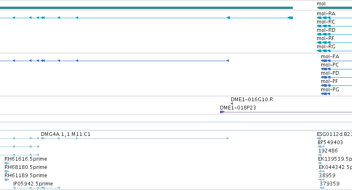Select mol-RG transcript label
Image resolution: width=352 pixels, height=190 pixels.
pyautogui.click(x=326, y=47)
